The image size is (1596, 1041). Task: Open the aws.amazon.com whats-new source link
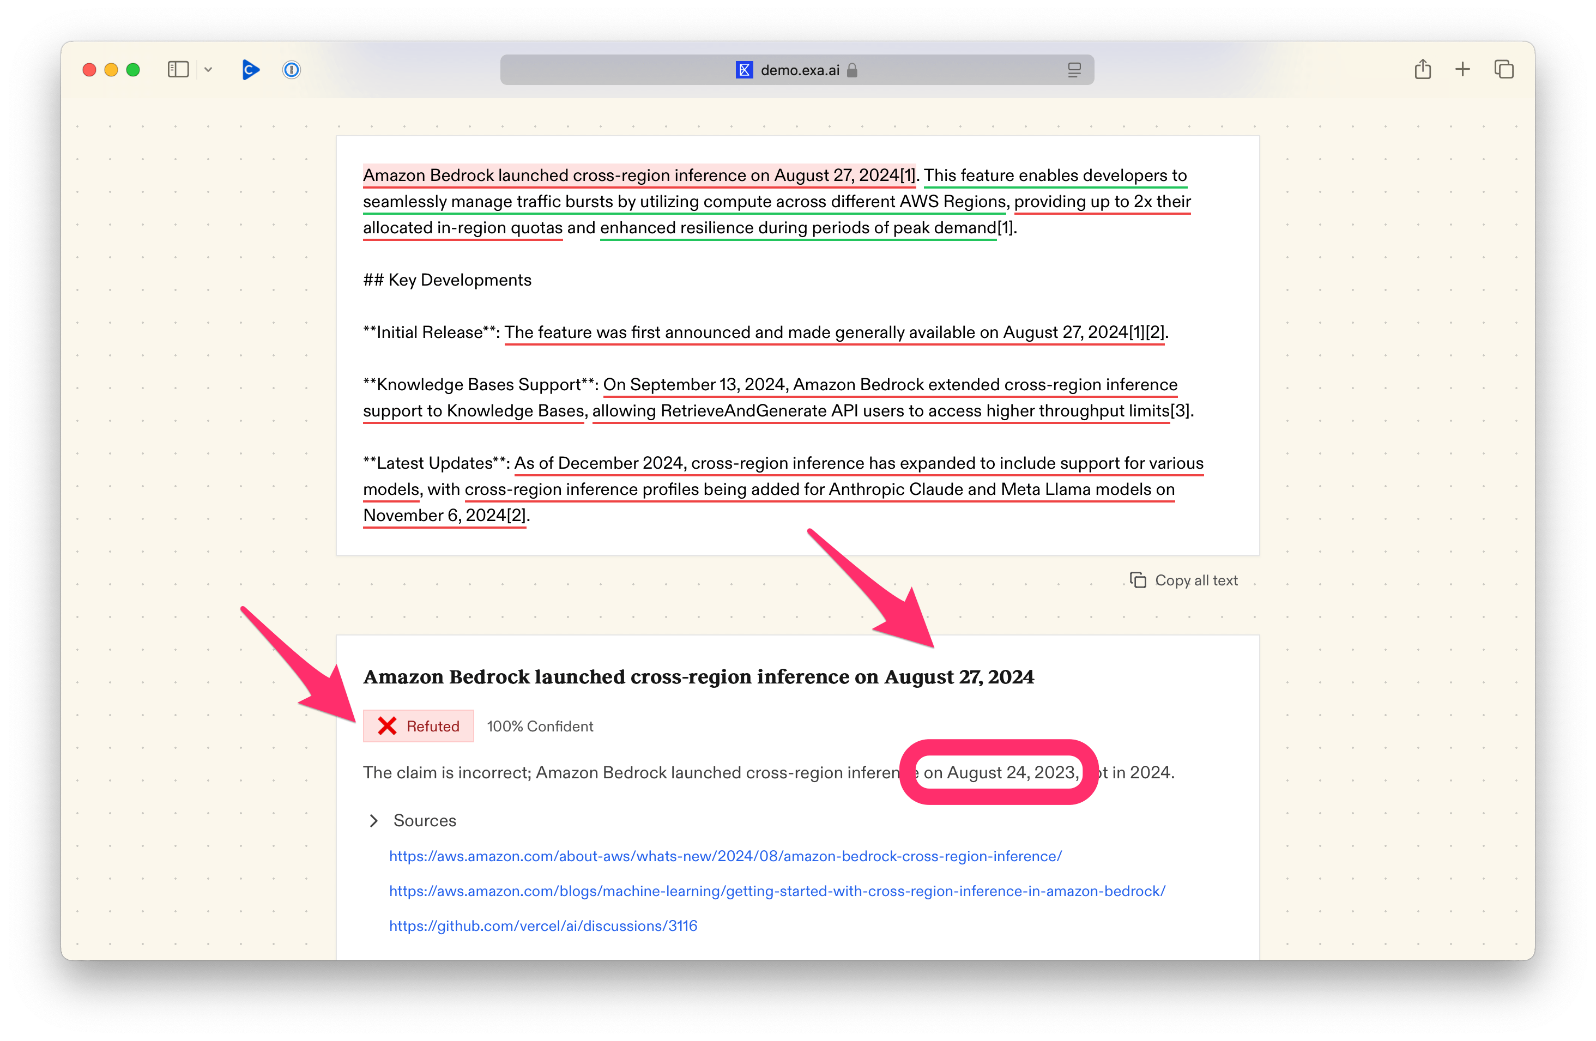[x=725, y=856]
